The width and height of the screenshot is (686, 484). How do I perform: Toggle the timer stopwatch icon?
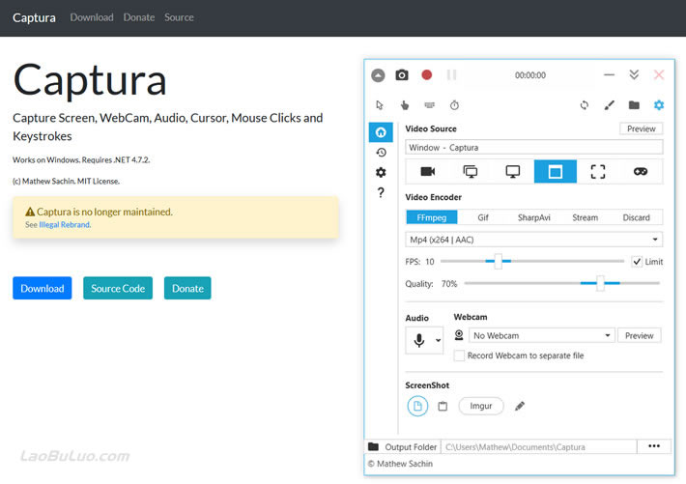tap(454, 105)
